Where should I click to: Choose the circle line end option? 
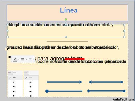coord(30,91)
